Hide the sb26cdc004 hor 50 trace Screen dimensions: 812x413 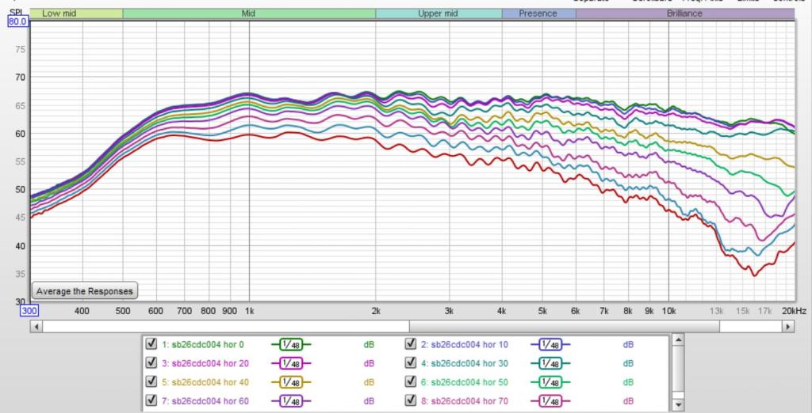coord(411,382)
